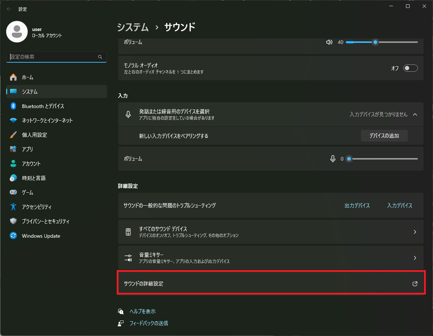Collapse the input device selection chevron
This screenshot has height=336, width=433.
point(415,115)
